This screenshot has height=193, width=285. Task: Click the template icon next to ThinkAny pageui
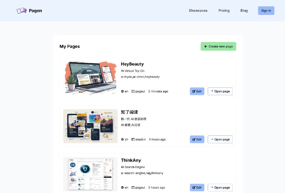pyautogui.click(x=133, y=187)
